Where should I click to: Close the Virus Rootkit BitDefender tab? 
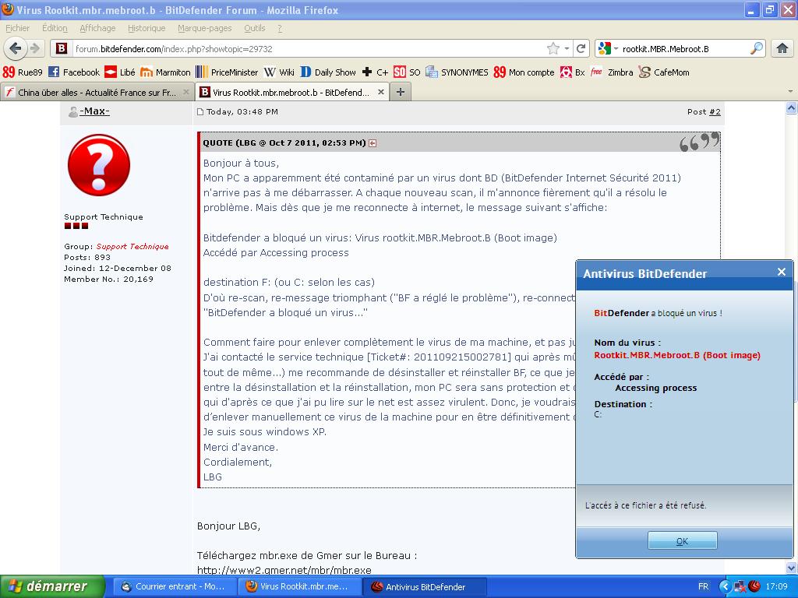pyautogui.click(x=380, y=92)
